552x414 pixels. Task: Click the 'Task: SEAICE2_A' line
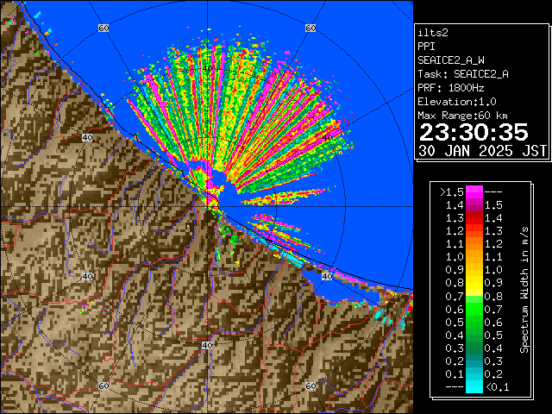463,74
